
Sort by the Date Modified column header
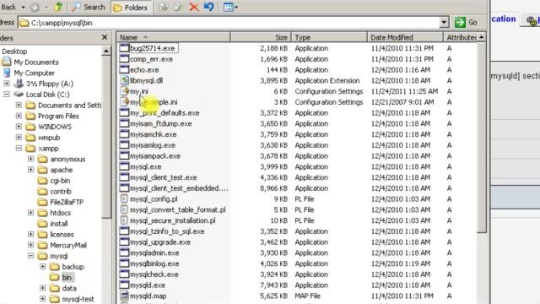pos(405,37)
